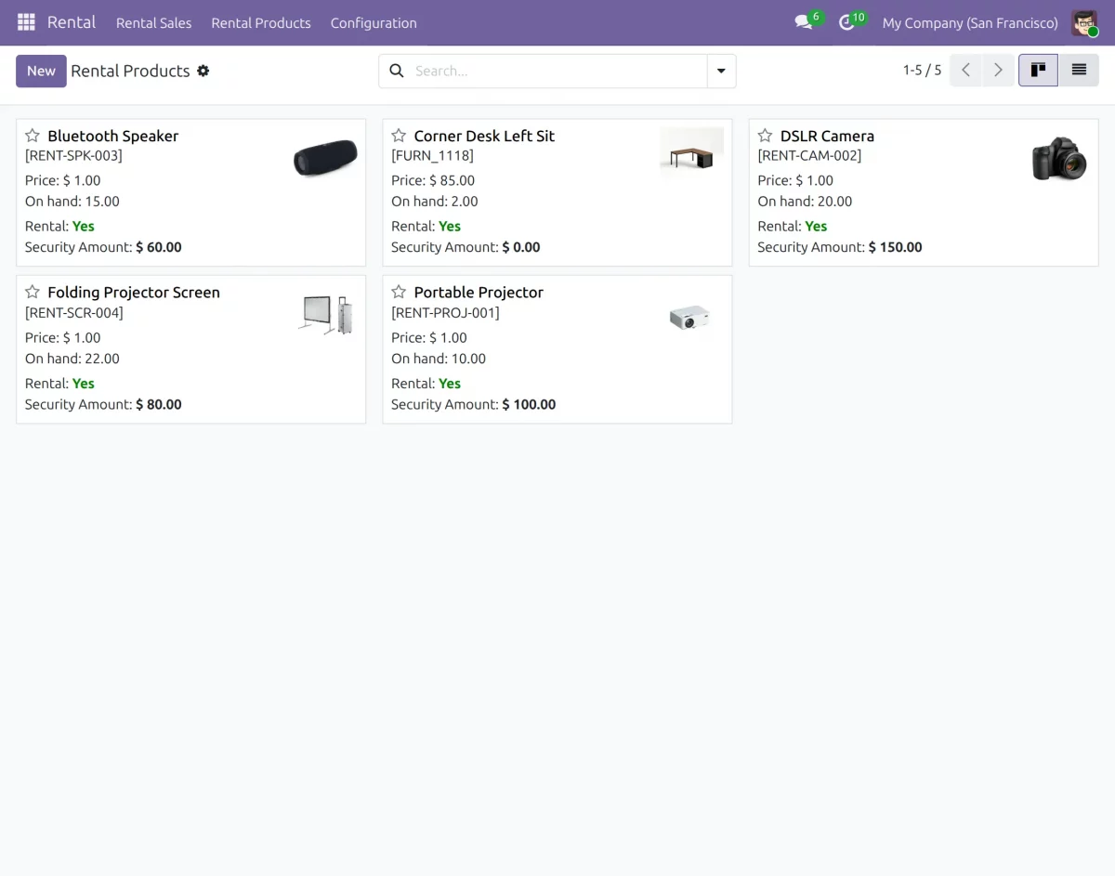Click the magnifier search icon
This screenshot has height=876, width=1115.
tap(397, 71)
